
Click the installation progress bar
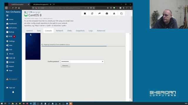click(x=83, y=46)
